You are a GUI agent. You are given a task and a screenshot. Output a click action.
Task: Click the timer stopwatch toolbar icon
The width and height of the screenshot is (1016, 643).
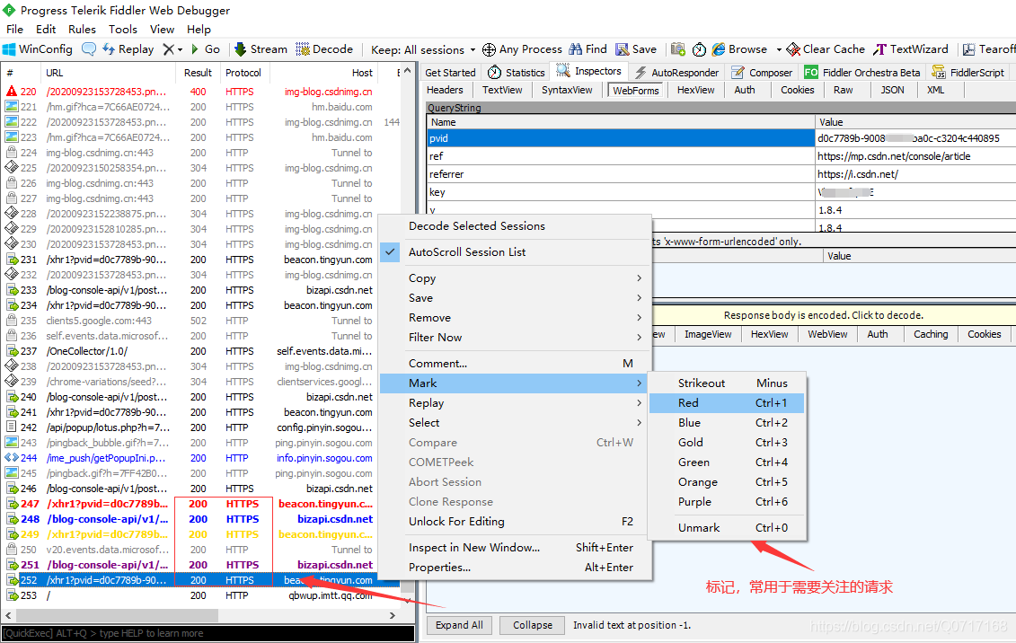699,49
